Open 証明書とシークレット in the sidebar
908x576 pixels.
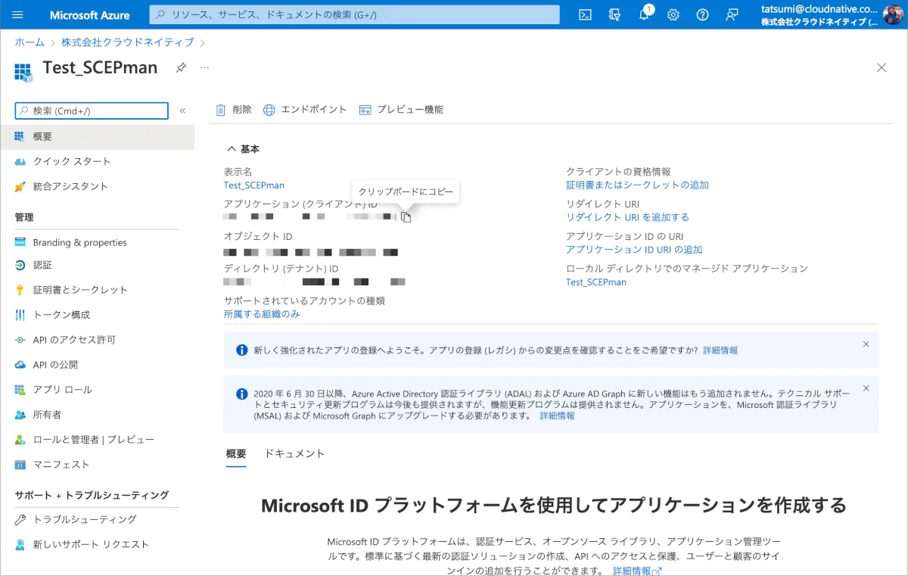(x=80, y=290)
